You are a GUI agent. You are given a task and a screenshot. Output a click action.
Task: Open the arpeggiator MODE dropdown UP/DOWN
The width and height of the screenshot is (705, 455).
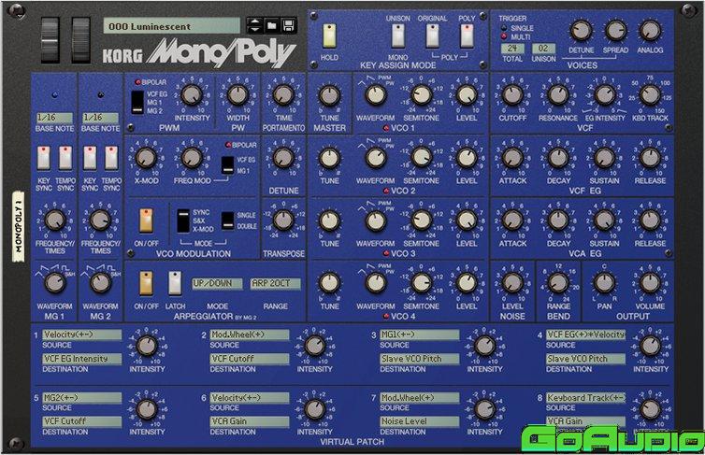[x=217, y=283]
